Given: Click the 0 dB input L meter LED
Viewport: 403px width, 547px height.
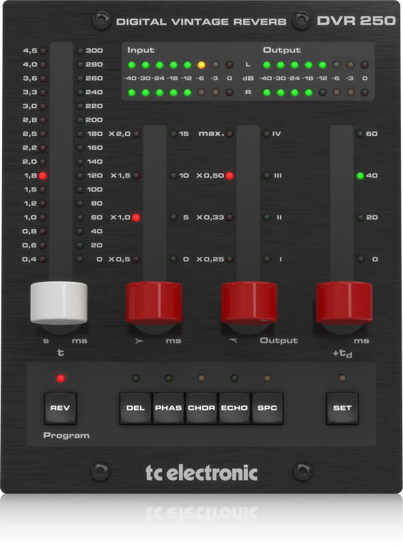Looking at the screenshot, I should [x=230, y=64].
